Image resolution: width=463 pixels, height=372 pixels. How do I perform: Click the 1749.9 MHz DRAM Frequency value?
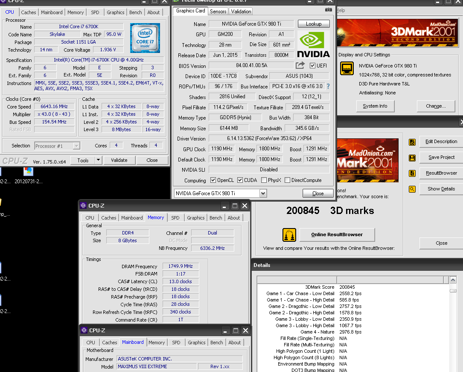coord(181,266)
